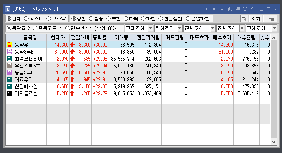Click the T font-size icon
282x153 pixels.
point(245,9)
